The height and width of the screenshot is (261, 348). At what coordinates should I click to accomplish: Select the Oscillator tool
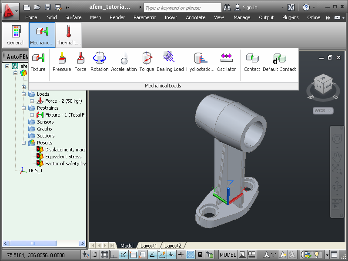[226, 62]
